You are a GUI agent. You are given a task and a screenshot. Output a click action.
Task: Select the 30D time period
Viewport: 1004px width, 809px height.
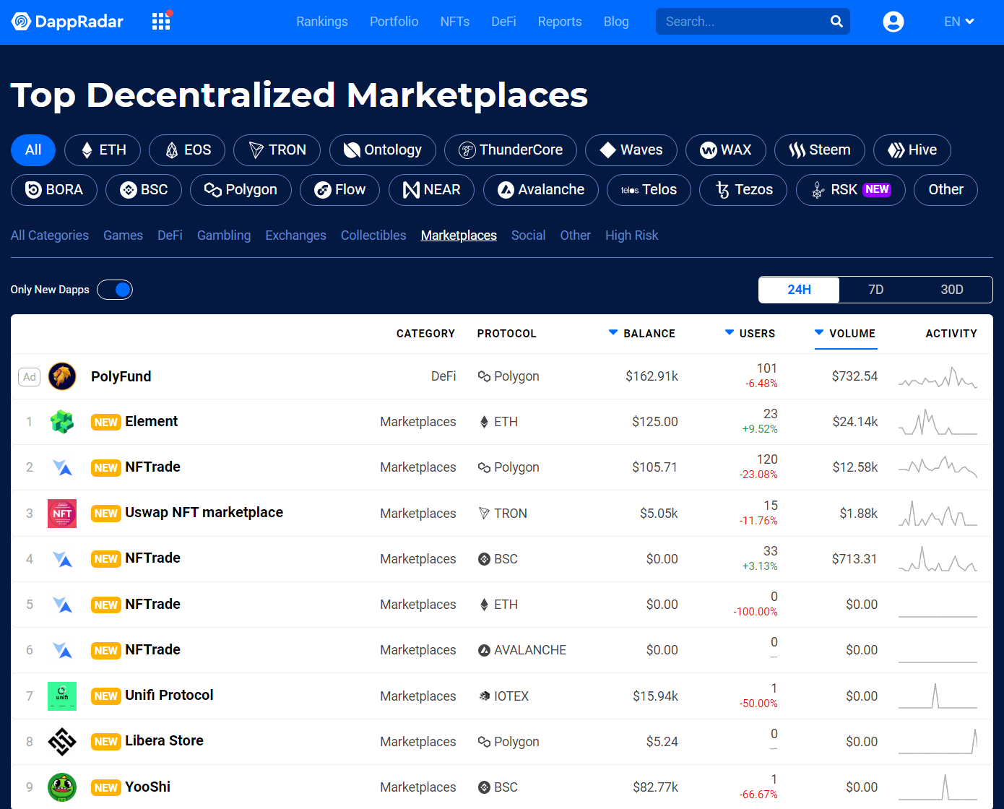[x=952, y=289]
